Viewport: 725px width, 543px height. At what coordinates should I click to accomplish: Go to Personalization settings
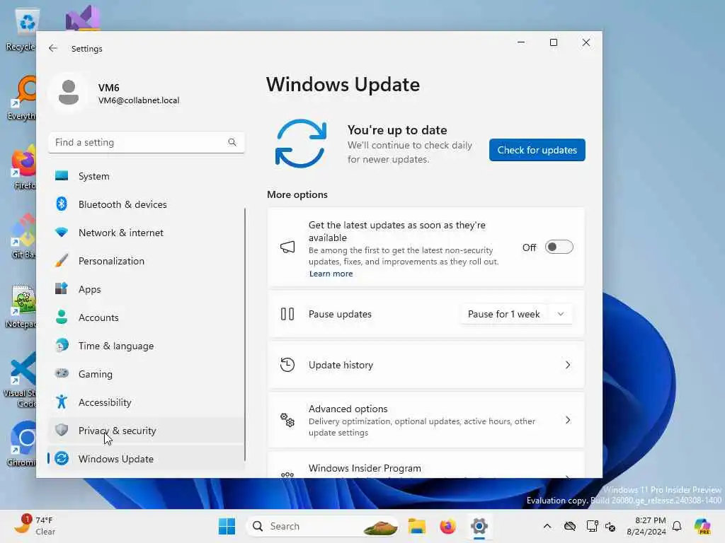146,261
